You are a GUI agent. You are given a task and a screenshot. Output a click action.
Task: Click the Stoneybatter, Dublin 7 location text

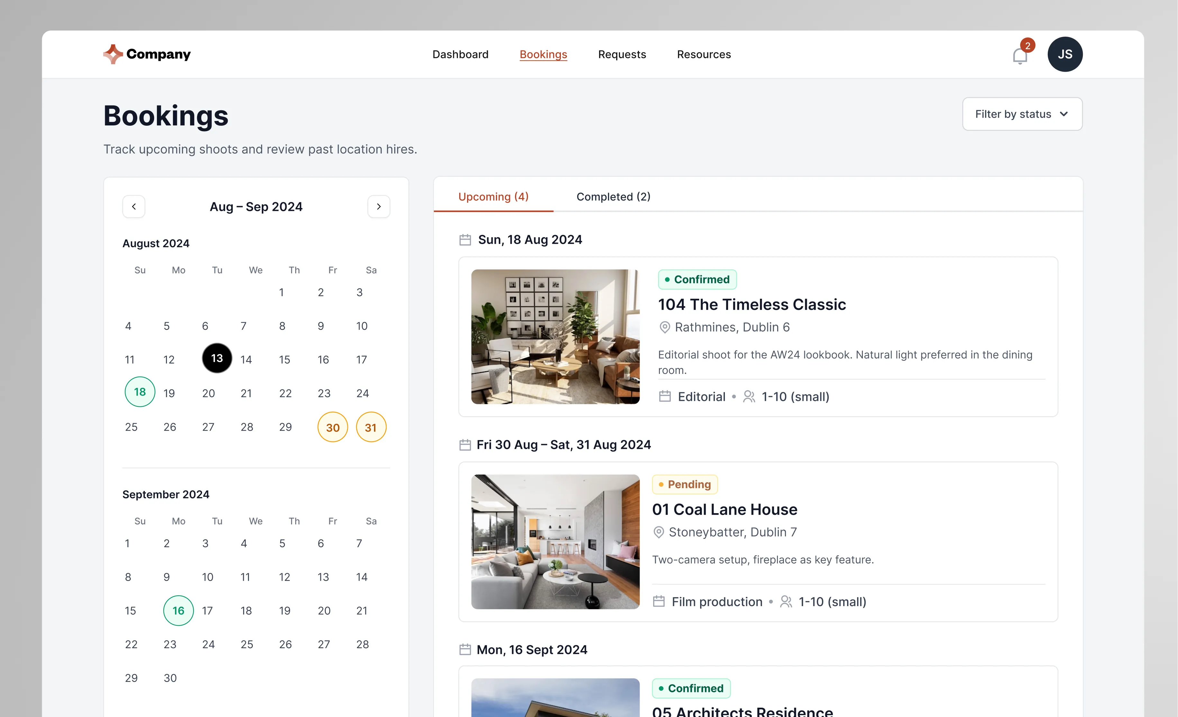click(x=732, y=532)
